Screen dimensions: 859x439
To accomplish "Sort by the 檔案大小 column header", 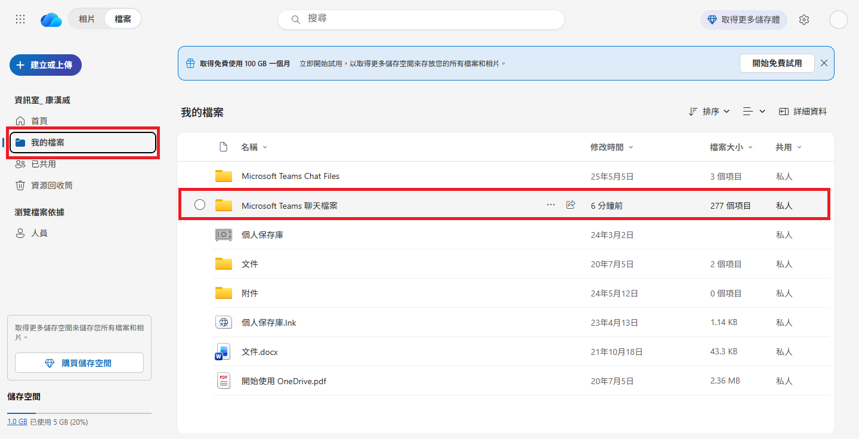I will pyautogui.click(x=731, y=147).
